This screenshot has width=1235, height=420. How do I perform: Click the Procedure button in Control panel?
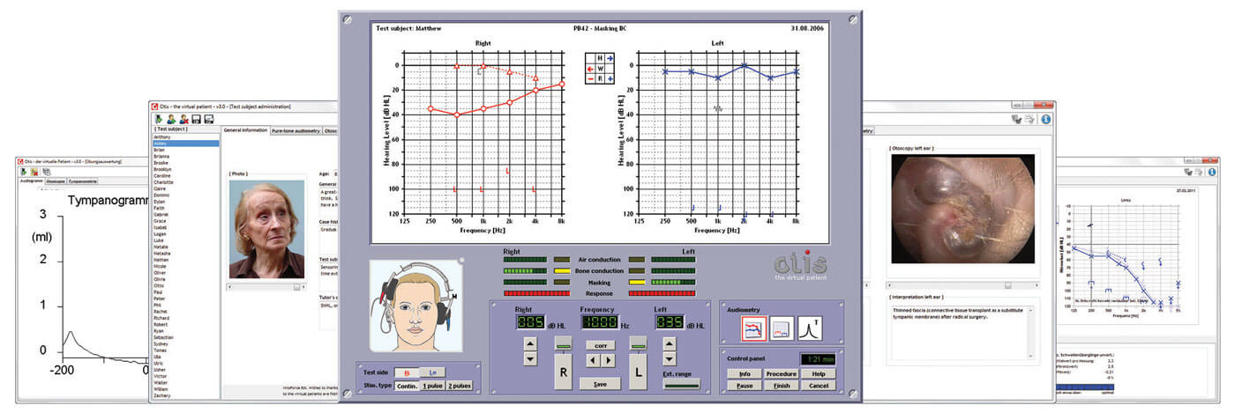tap(781, 374)
